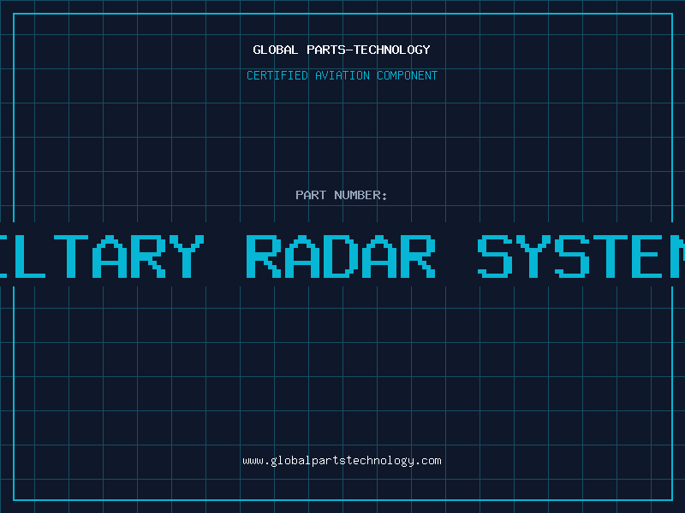Click the large RADAR word in the banner

point(341,256)
